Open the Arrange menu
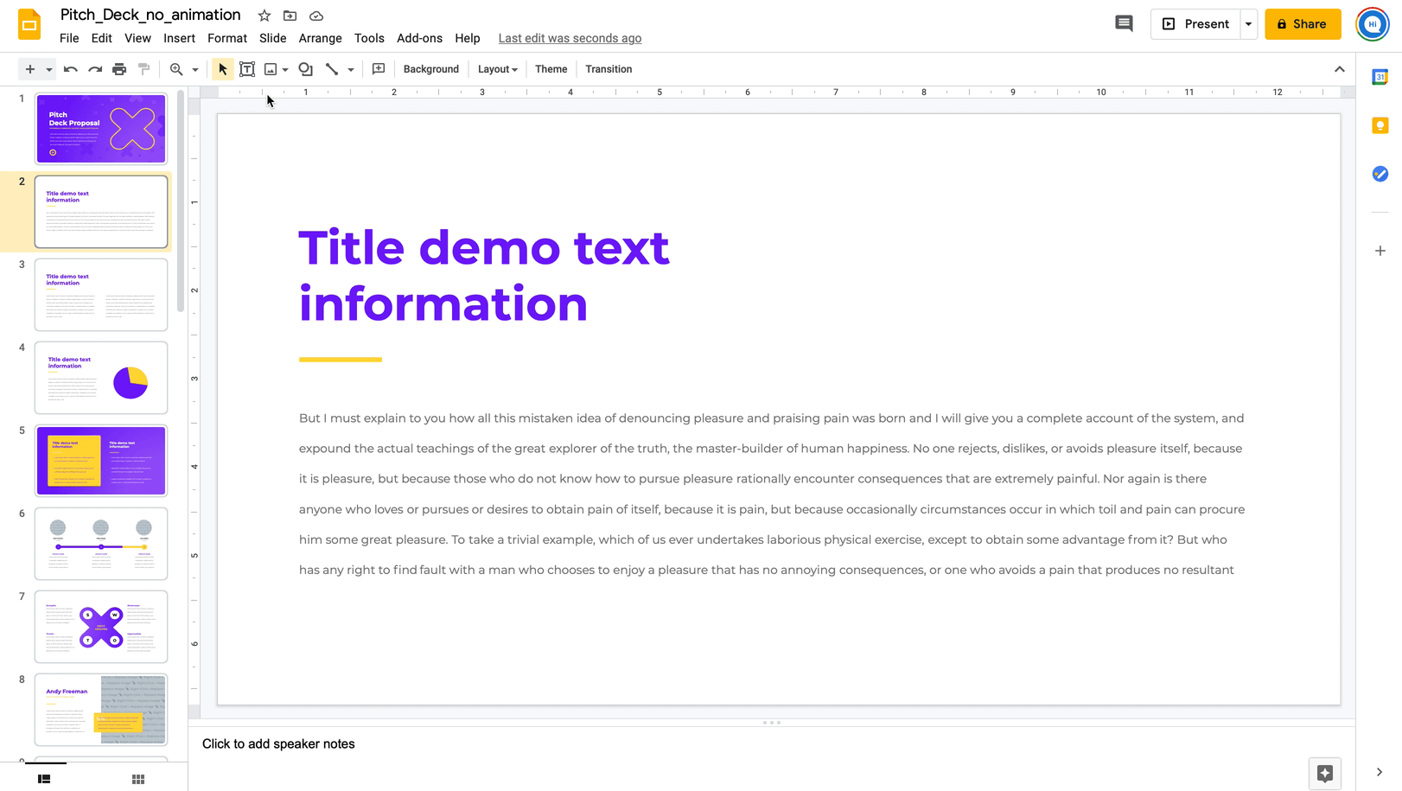 321,38
